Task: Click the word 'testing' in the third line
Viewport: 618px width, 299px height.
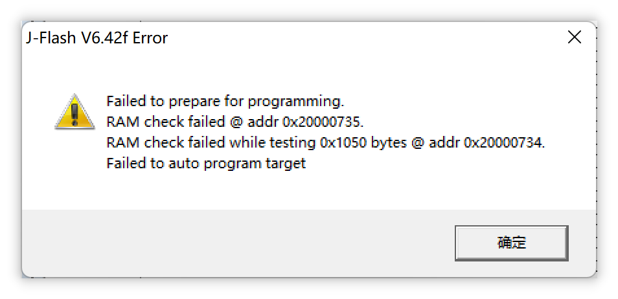Action: click(292, 143)
